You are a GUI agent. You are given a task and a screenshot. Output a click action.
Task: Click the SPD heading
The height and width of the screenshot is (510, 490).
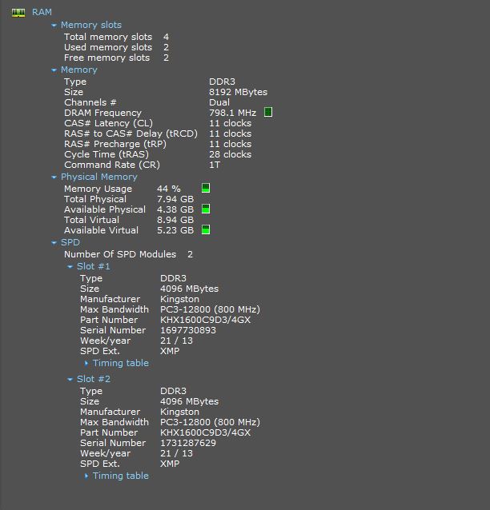(x=70, y=243)
